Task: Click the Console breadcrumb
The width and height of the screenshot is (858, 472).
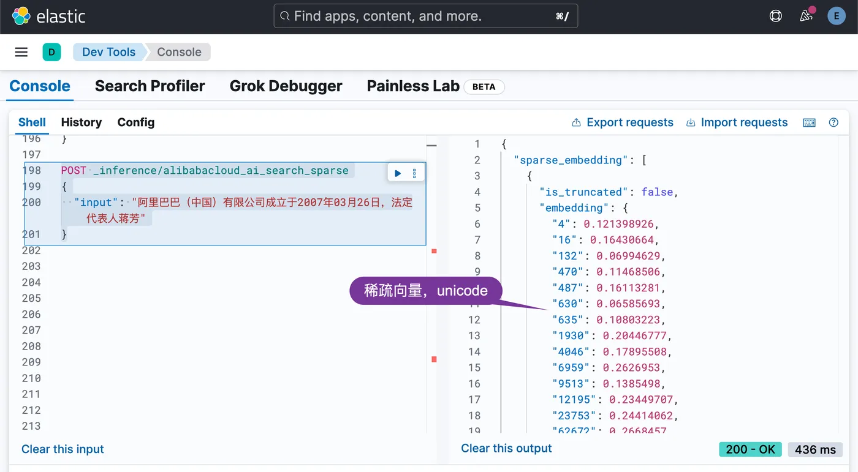Action: (179, 52)
